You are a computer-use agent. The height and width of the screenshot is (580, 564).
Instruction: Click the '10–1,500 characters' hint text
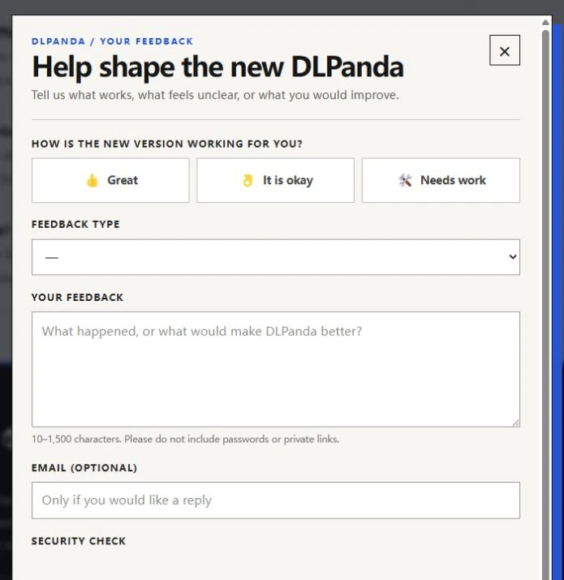[x=185, y=439]
